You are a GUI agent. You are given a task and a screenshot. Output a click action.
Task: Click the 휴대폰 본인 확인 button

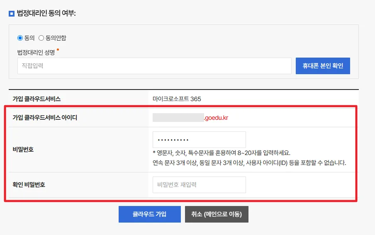pyautogui.click(x=323, y=66)
